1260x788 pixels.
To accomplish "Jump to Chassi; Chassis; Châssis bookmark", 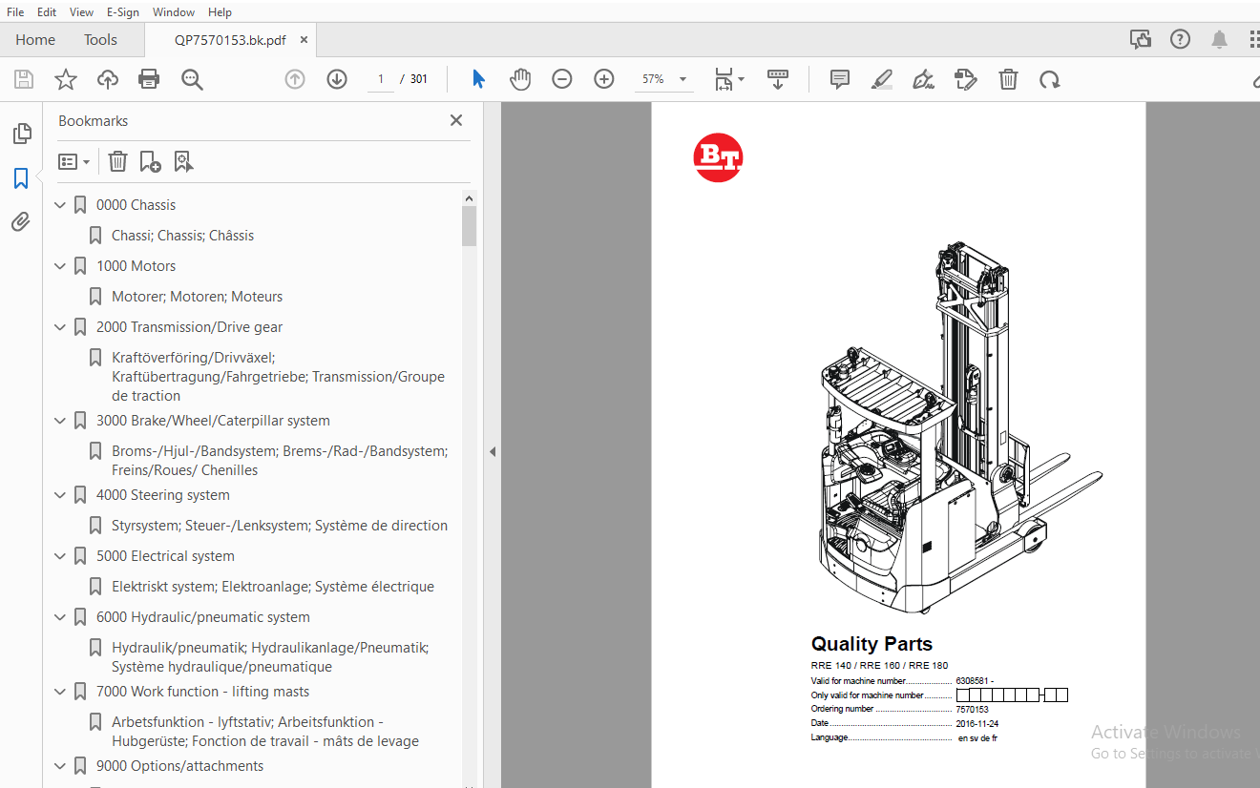I will click(182, 236).
